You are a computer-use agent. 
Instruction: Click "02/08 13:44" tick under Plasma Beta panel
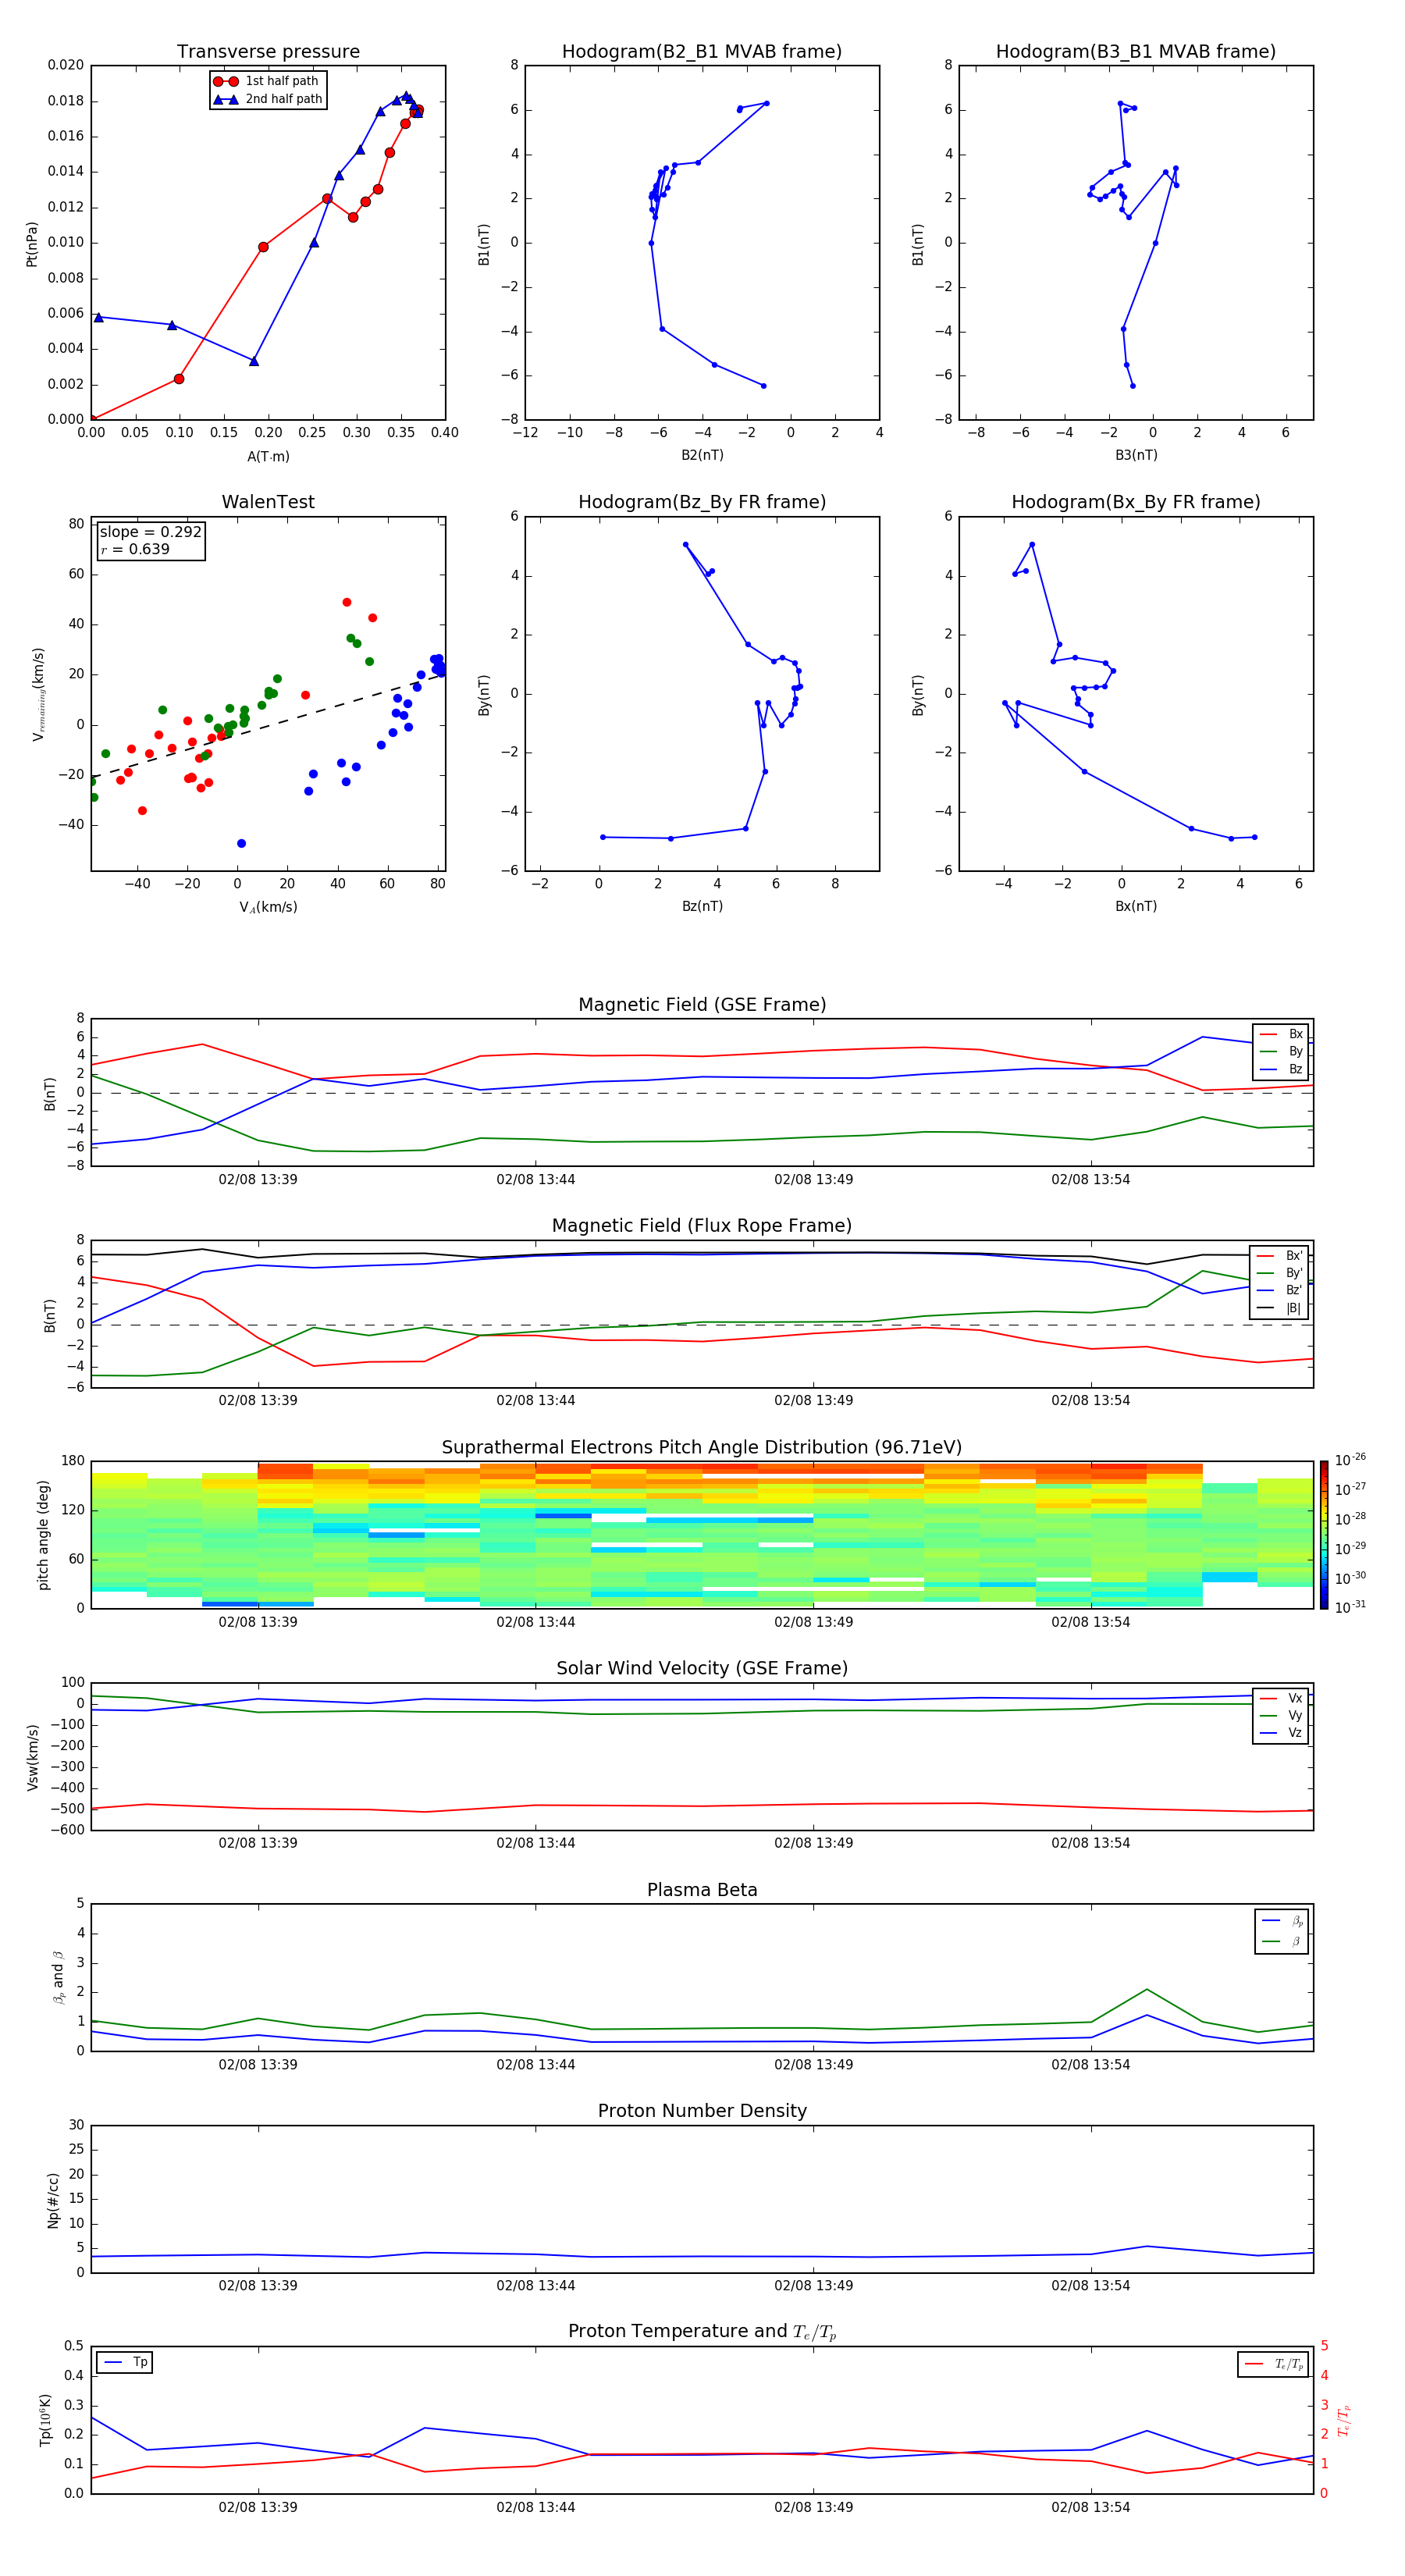click(x=535, y=2064)
